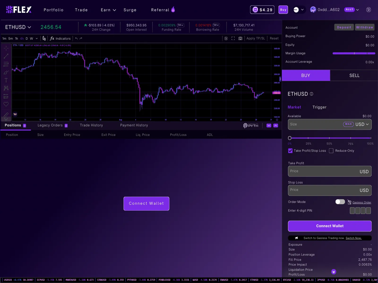Viewport: 378px width, 283px height.
Task: Select the trend line drawing tool
Action: click(6, 56)
